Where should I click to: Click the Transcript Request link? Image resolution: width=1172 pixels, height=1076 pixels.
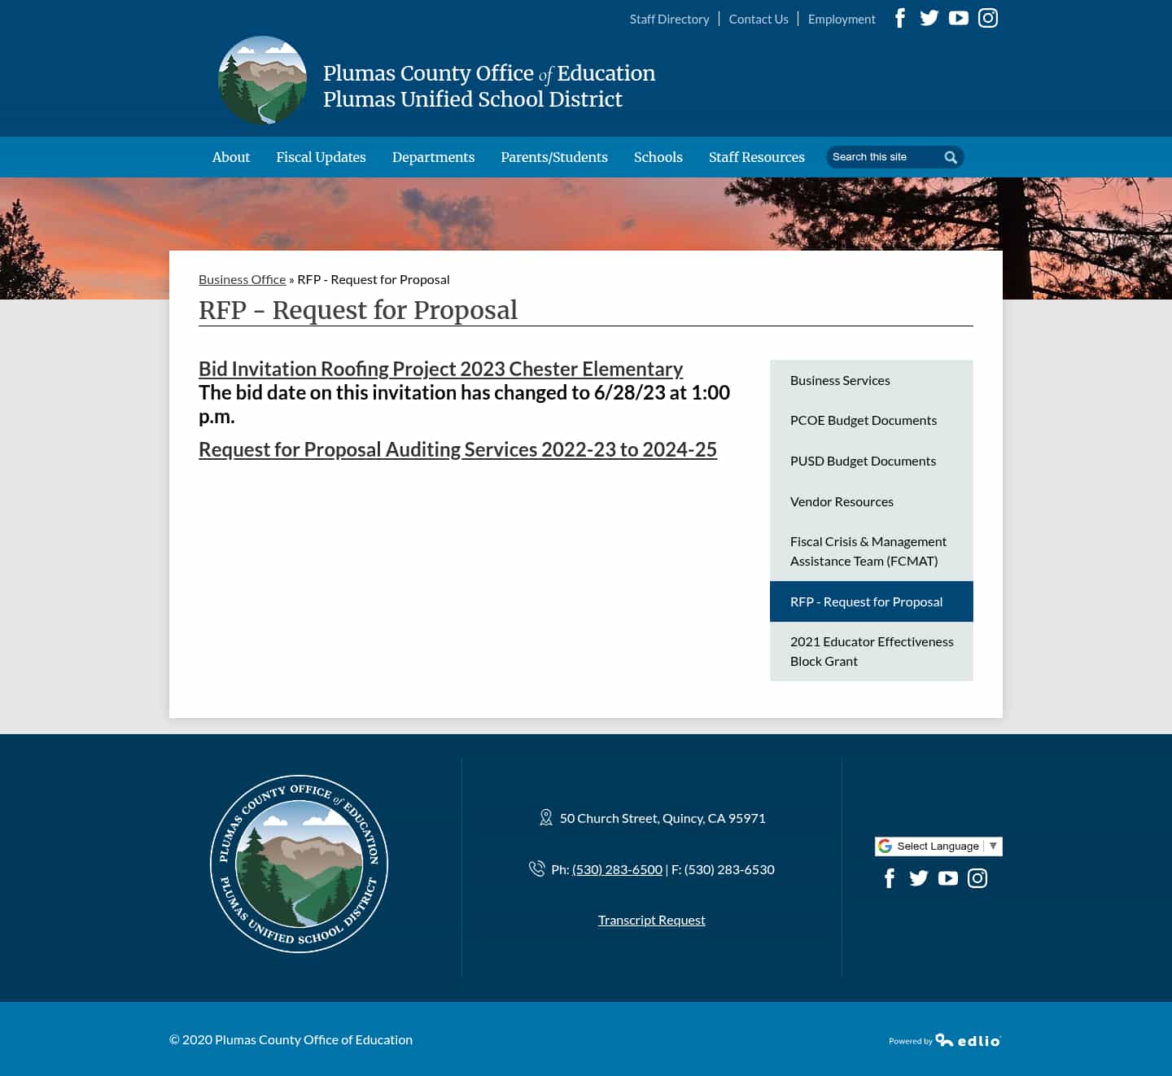pos(651,919)
